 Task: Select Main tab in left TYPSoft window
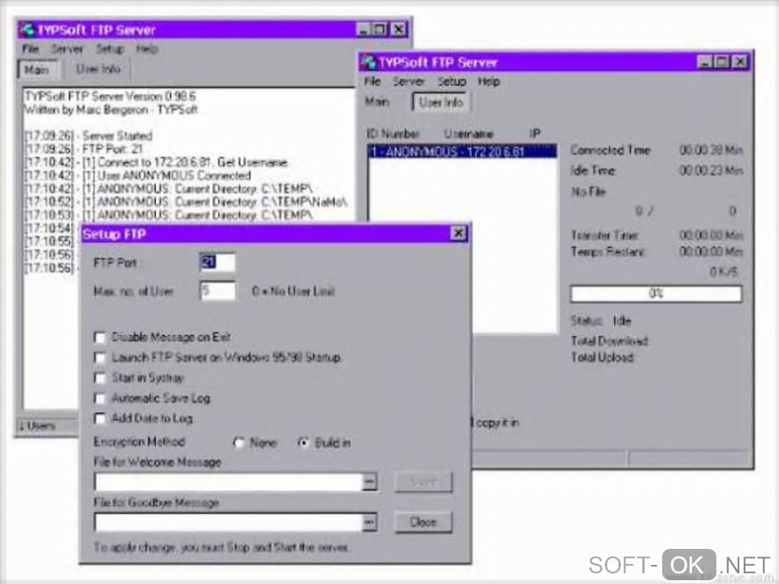[x=37, y=69]
